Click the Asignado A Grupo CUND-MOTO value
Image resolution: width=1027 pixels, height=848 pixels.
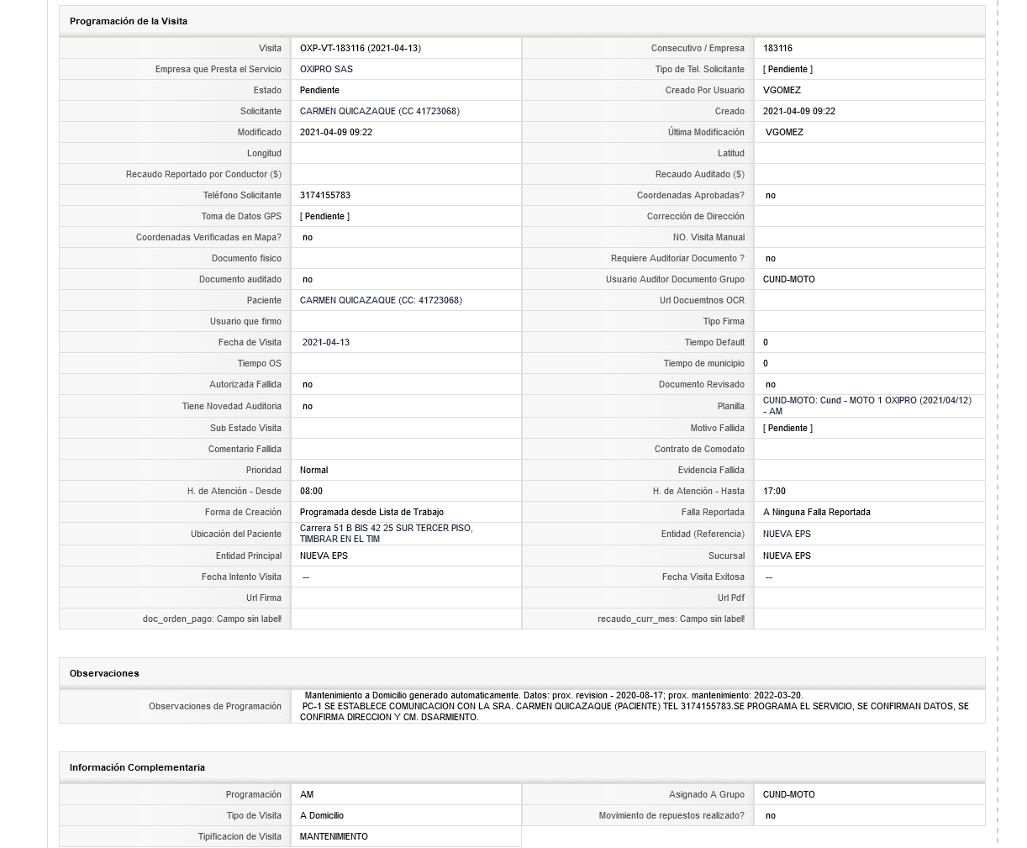click(788, 794)
